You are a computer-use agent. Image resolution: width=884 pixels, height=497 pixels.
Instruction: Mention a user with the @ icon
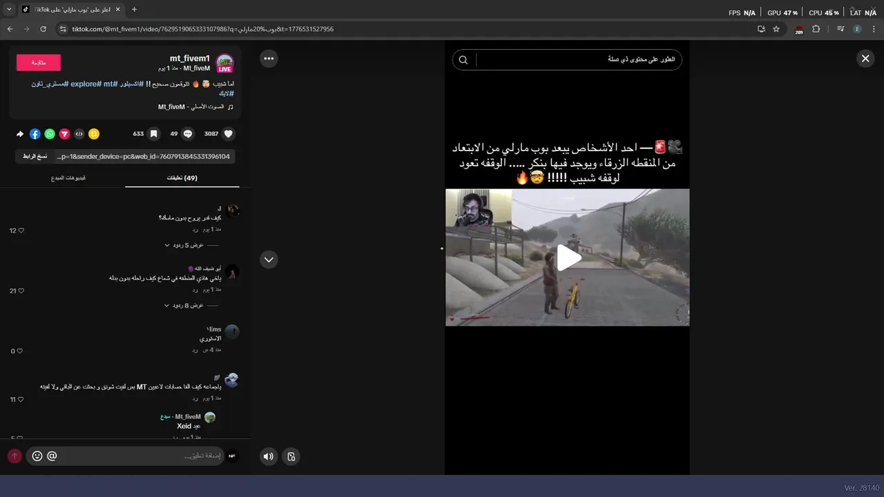pyautogui.click(x=52, y=456)
